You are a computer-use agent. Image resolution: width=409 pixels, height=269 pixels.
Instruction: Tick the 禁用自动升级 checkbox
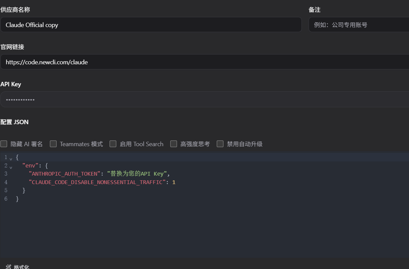220,144
